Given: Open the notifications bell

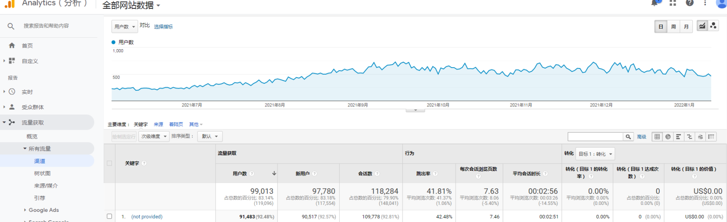Looking at the screenshot, I should click(655, 3).
